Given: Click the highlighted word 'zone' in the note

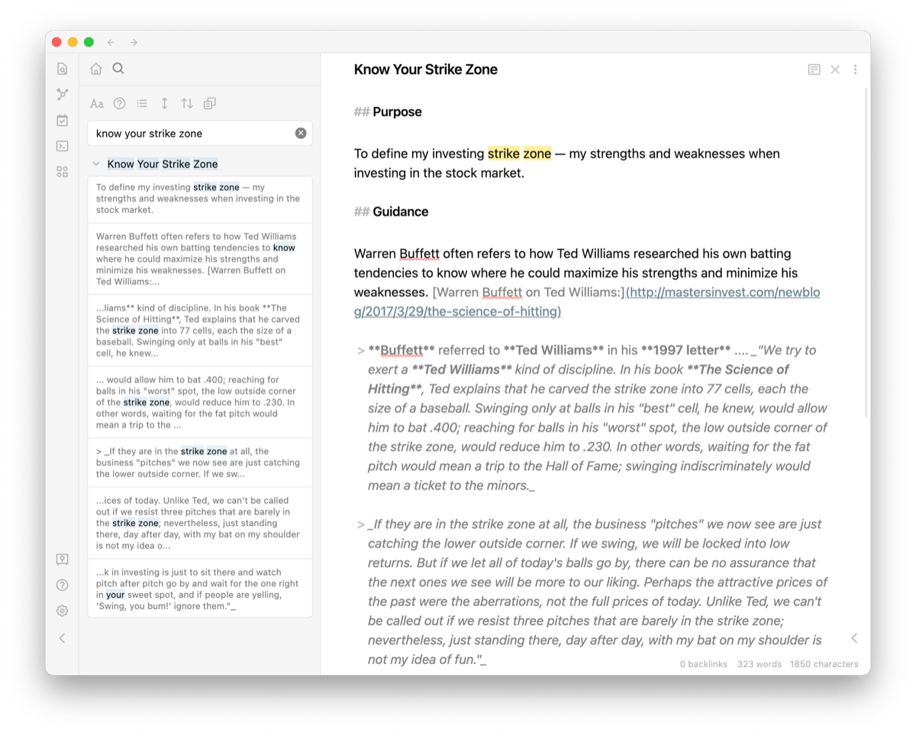Looking at the screenshot, I should [537, 153].
